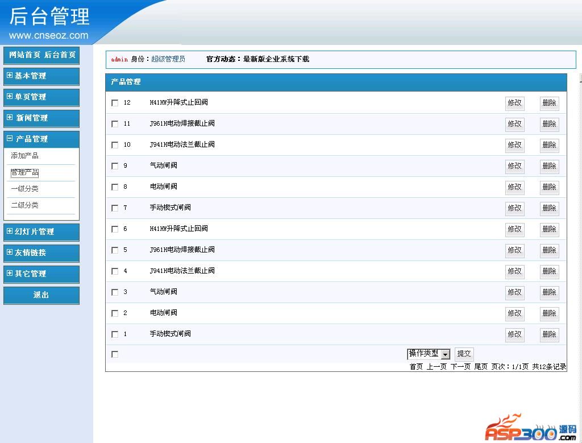
Task: Expand the 其它管理 section
Action: (41, 275)
